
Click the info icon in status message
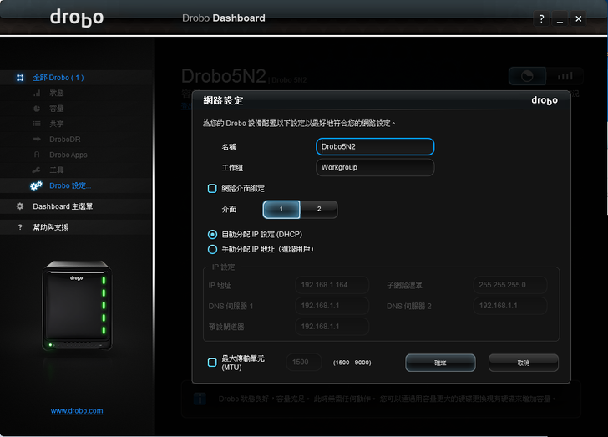pyautogui.click(x=200, y=399)
